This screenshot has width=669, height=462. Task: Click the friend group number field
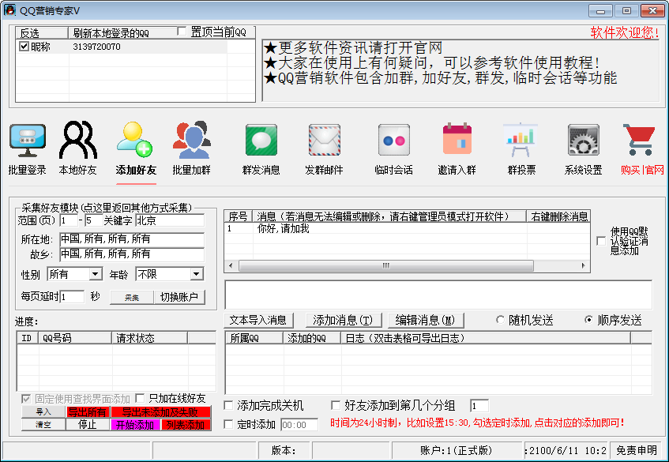479,406
